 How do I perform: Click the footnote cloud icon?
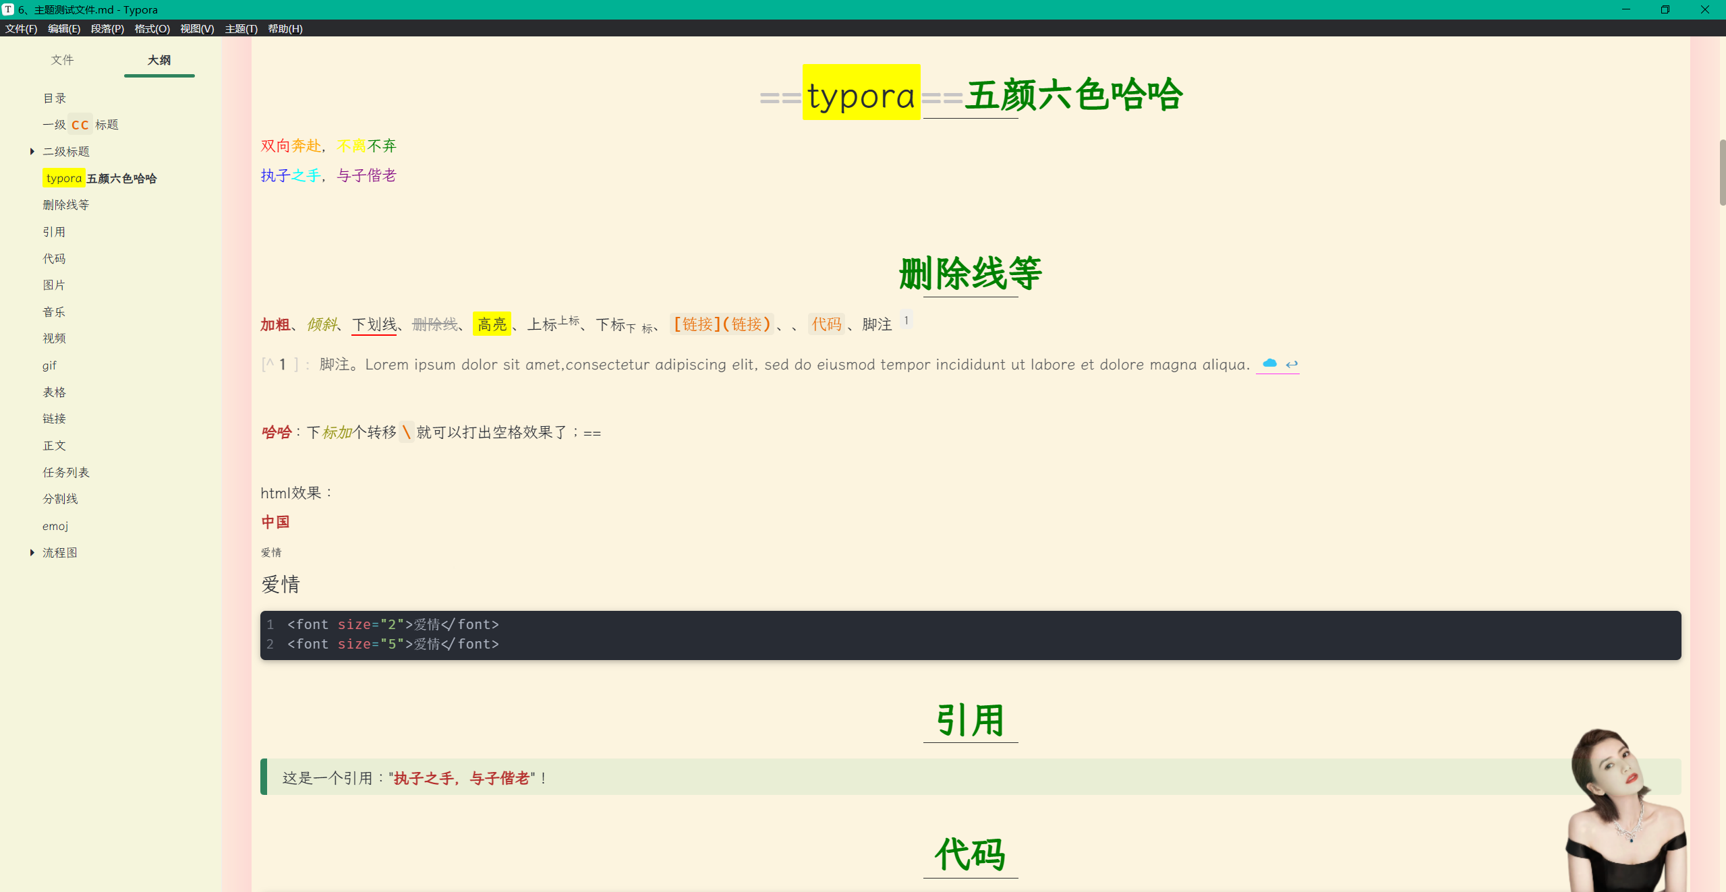click(x=1269, y=363)
